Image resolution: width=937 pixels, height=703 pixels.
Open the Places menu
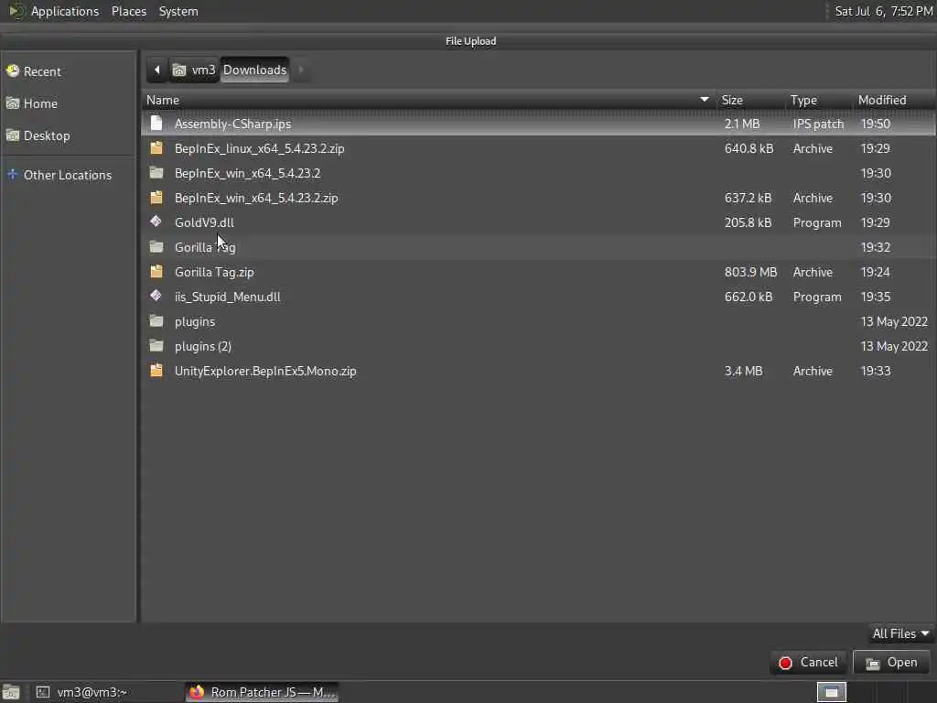pyautogui.click(x=128, y=11)
